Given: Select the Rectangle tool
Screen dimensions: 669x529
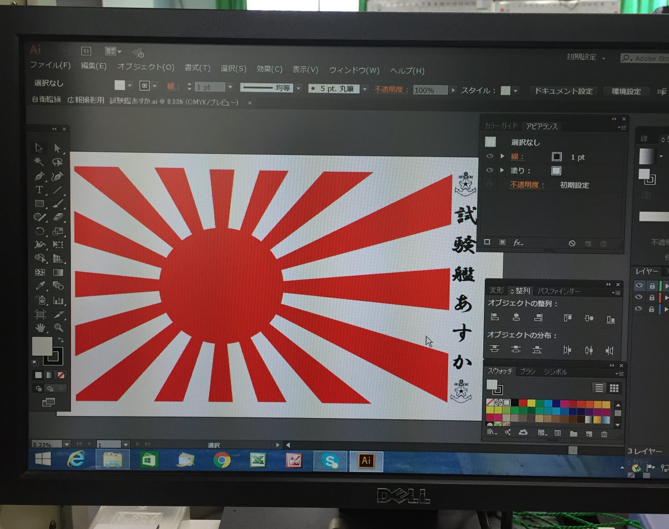Looking at the screenshot, I should coord(39,203).
